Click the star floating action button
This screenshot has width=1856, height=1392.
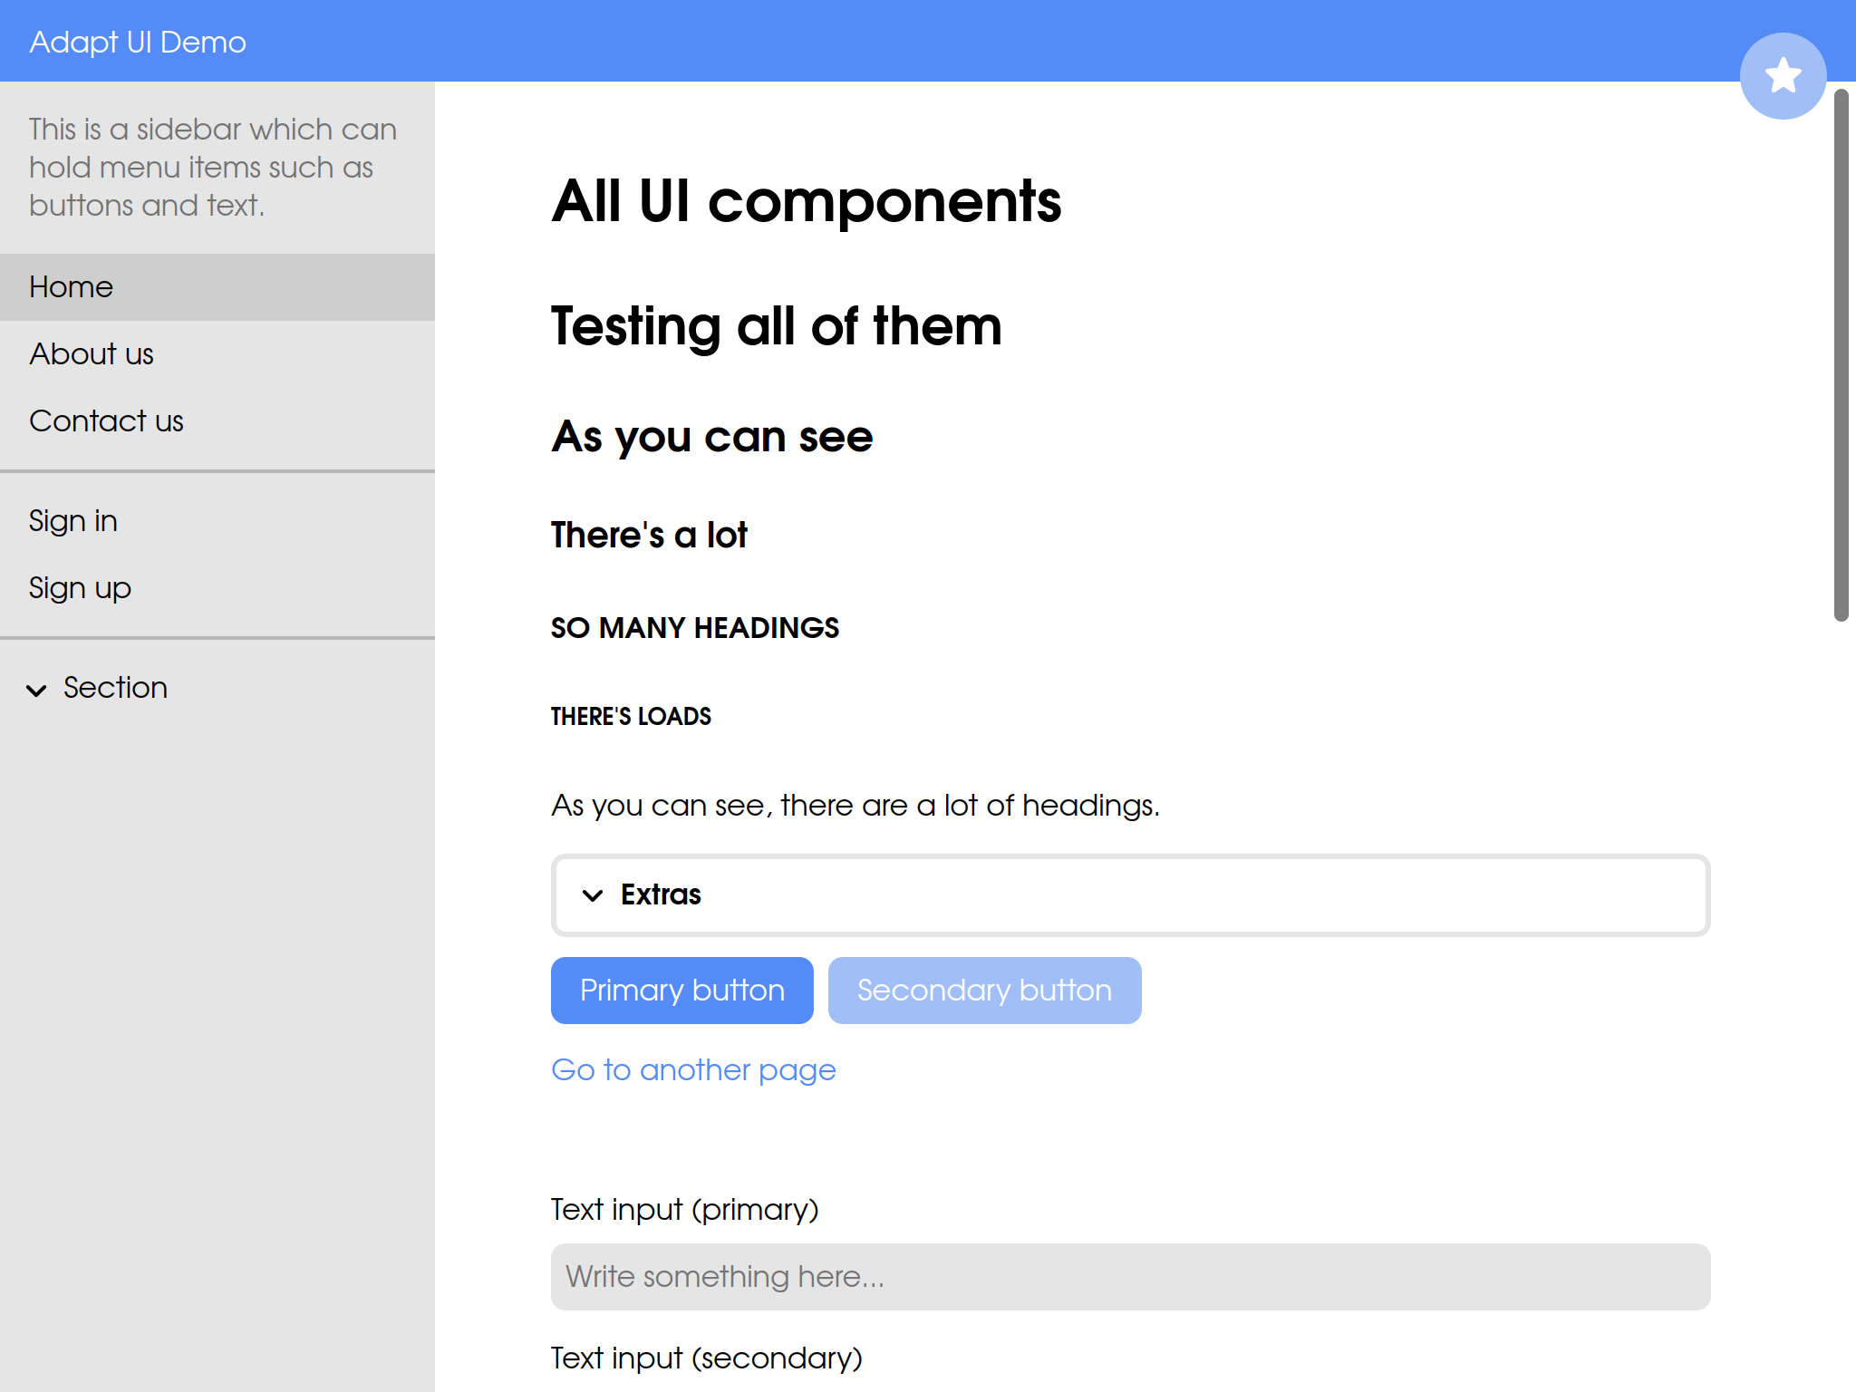1783,75
